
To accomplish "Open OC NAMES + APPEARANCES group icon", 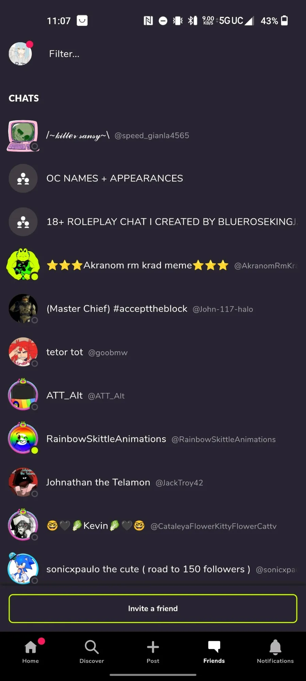I will pos(23,179).
